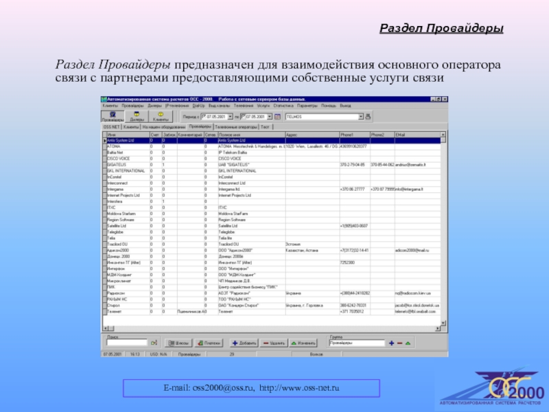Image resolution: width=549 pixels, height=412 pixels.
Task: Click the search go icon beside Поиск
Action: pyautogui.click(x=154, y=342)
